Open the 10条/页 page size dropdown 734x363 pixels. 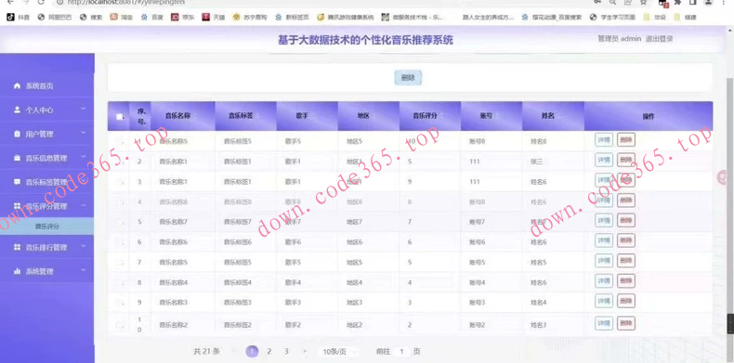point(339,352)
